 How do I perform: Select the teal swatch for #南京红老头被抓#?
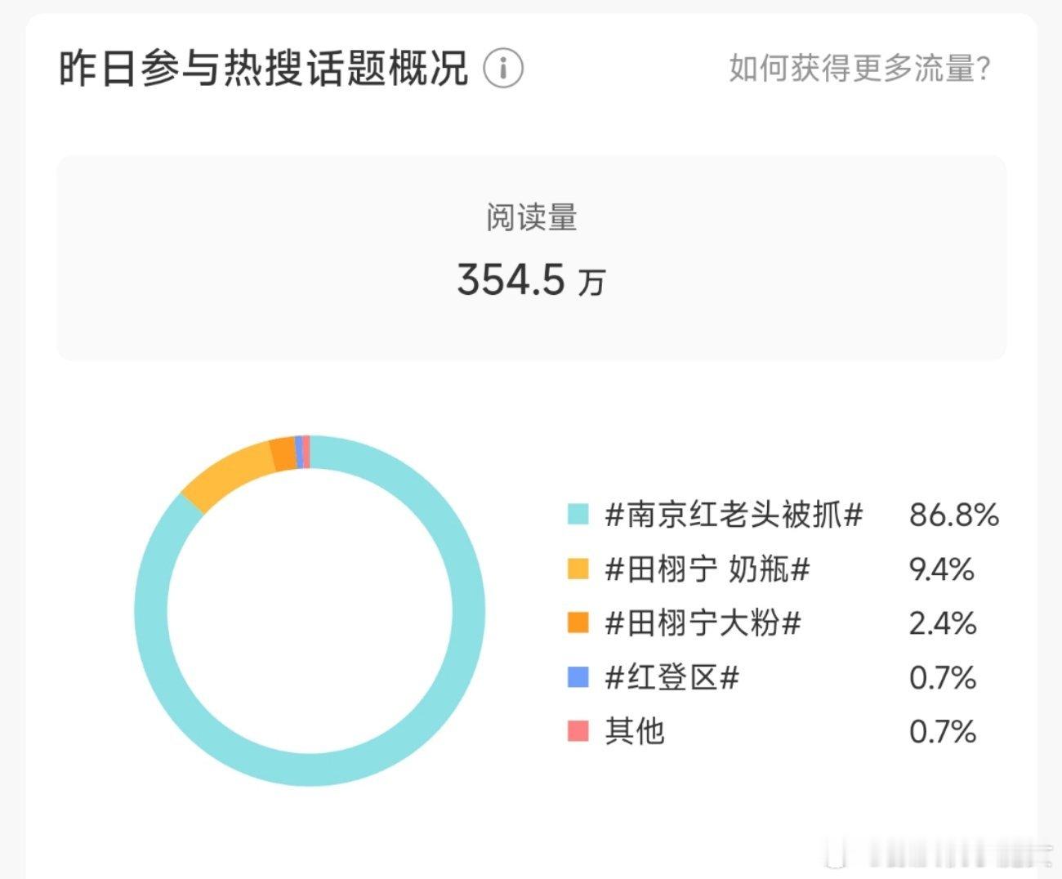tap(578, 515)
